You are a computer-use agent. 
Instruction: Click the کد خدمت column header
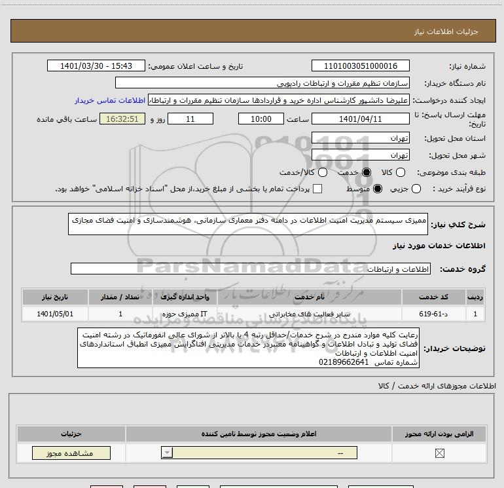tap(433, 297)
